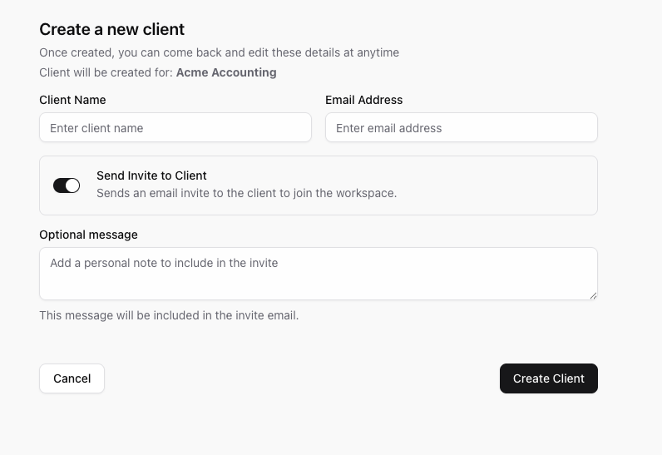The width and height of the screenshot is (662, 455).
Task: Focus the Email Address input field
Action: (461, 127)
